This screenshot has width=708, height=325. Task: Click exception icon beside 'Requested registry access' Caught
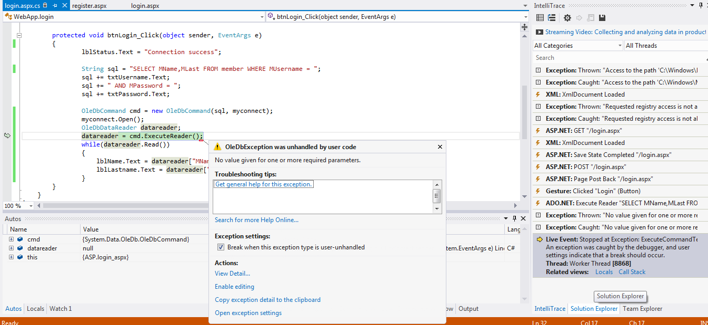[x=538, y=119]
